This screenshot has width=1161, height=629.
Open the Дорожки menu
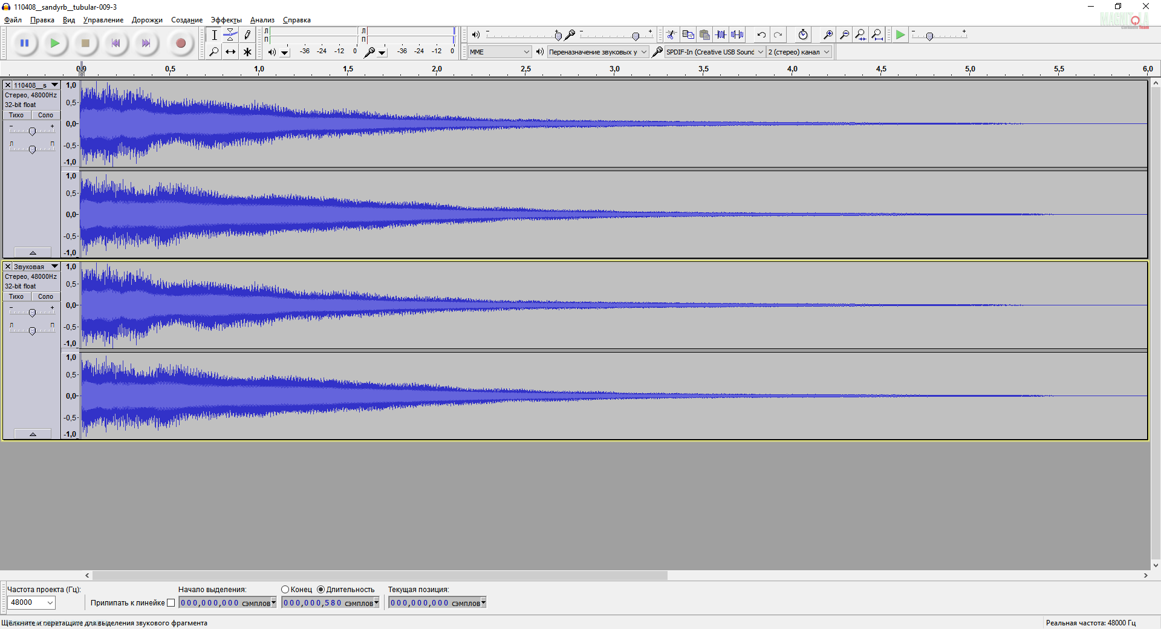(147, 20)
